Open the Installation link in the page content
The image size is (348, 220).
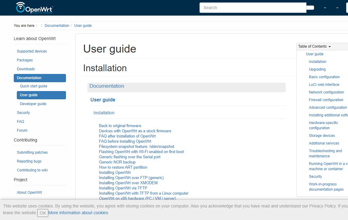coord(104,113)
